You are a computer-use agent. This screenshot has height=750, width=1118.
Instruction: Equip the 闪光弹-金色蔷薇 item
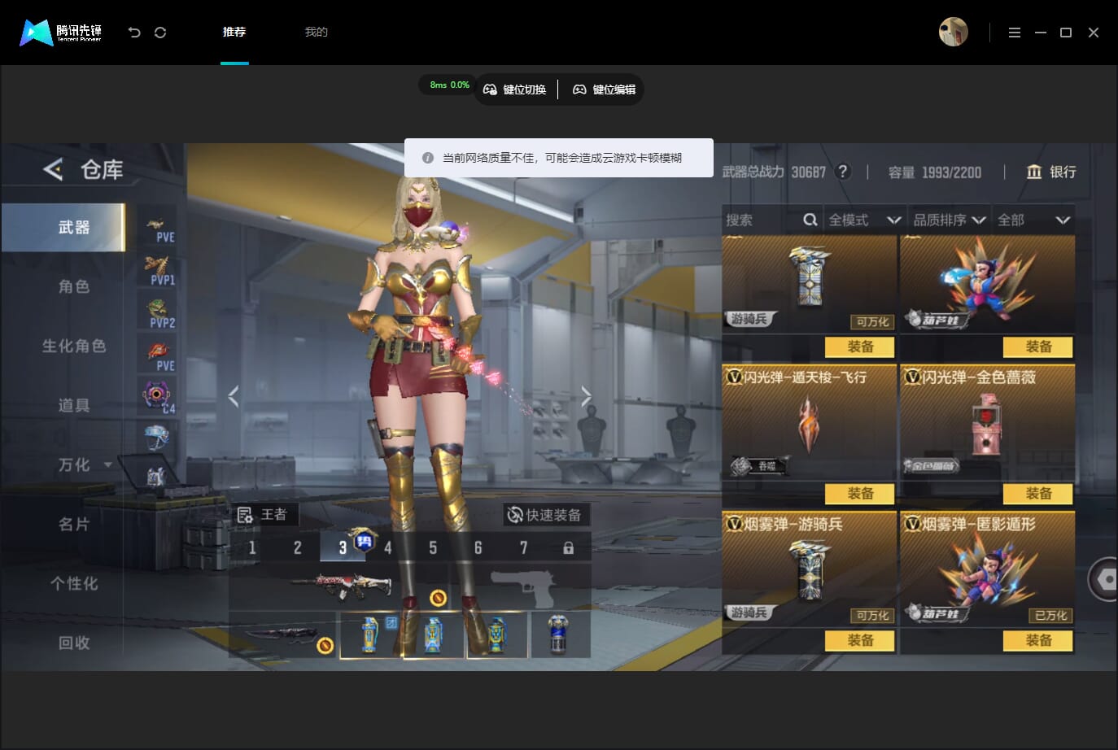(x=1038, y=494)
